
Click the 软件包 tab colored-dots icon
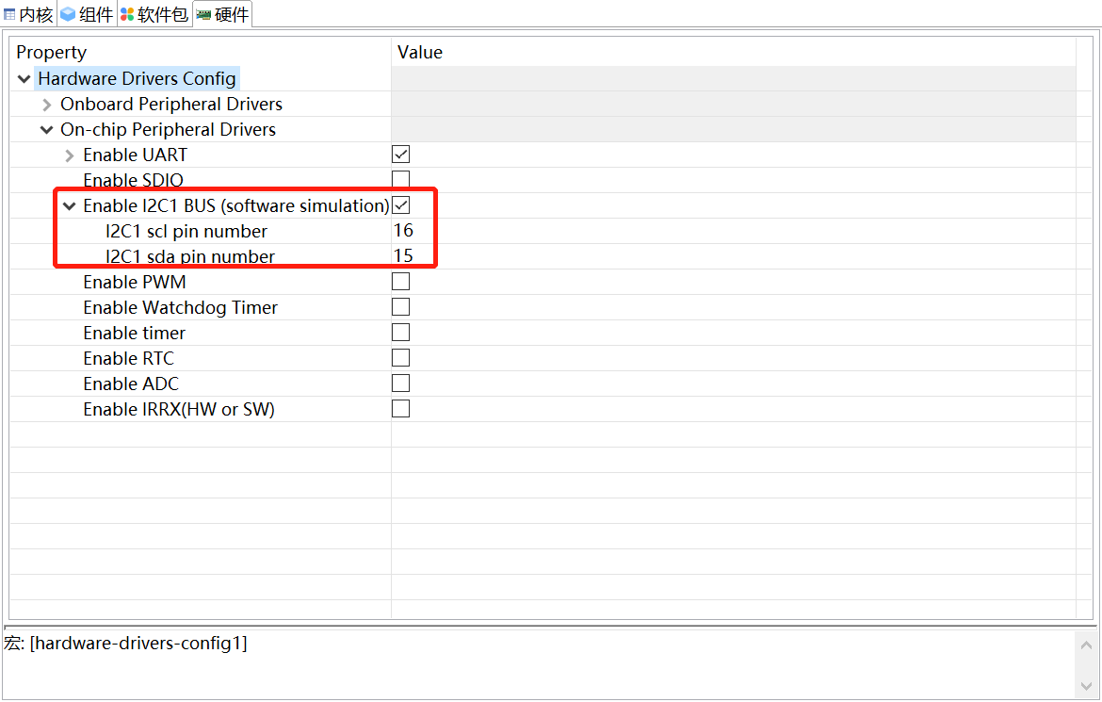tap(127, 14)
